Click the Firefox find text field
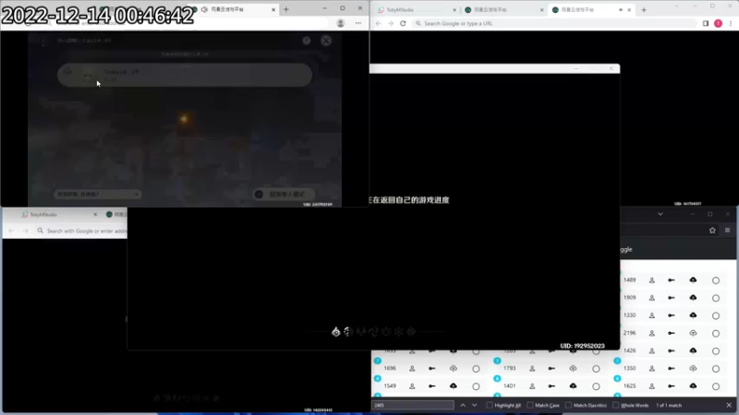The image size is (739, 415). tap(413, 405)
